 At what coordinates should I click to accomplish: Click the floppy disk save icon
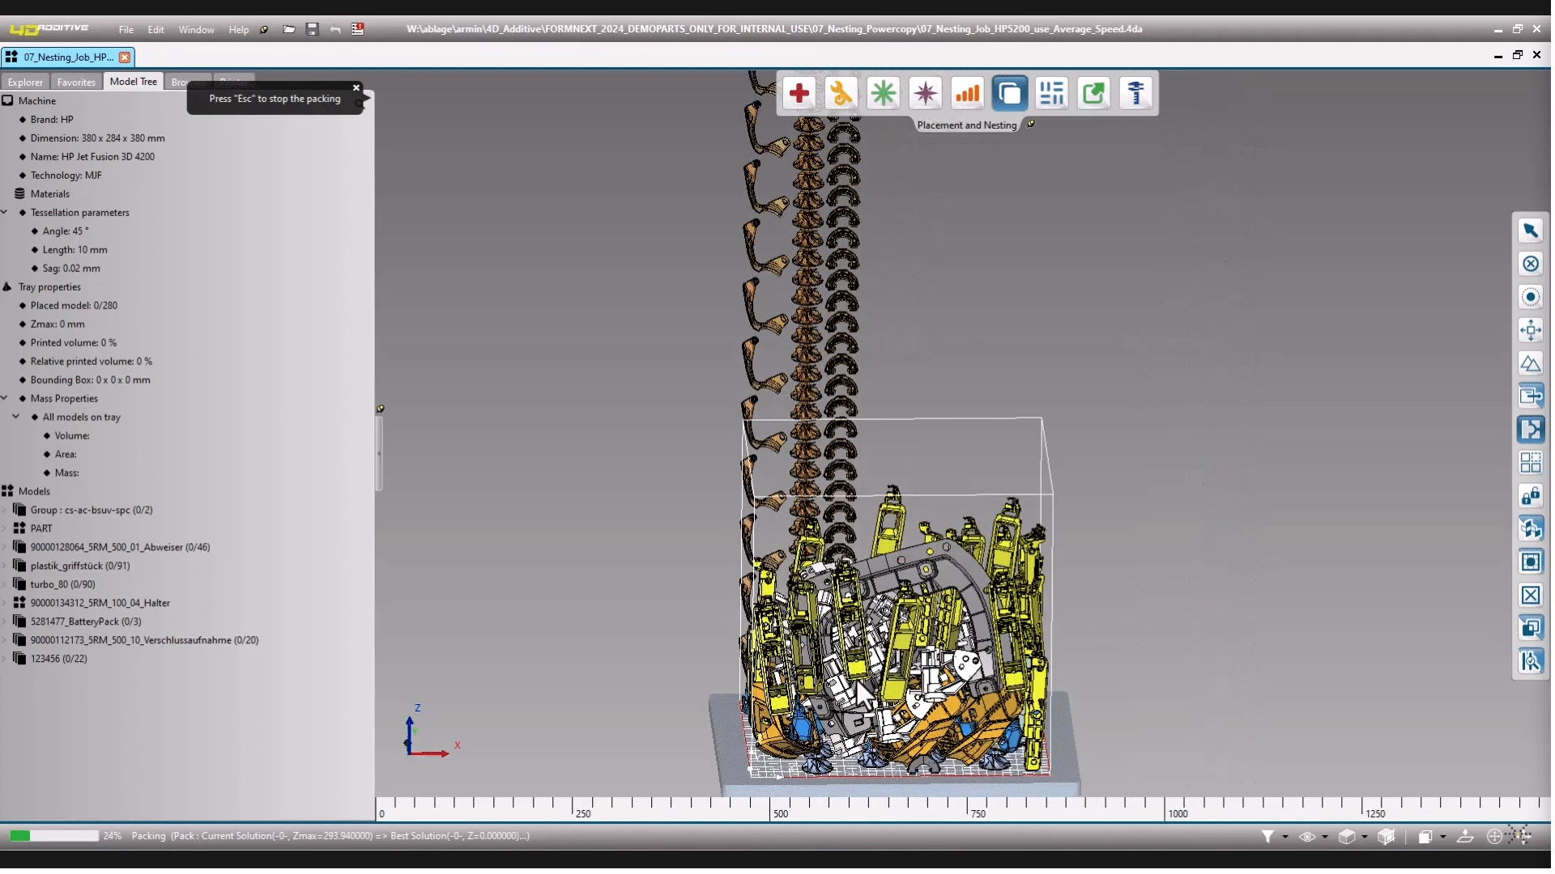[x=312, y=29]
